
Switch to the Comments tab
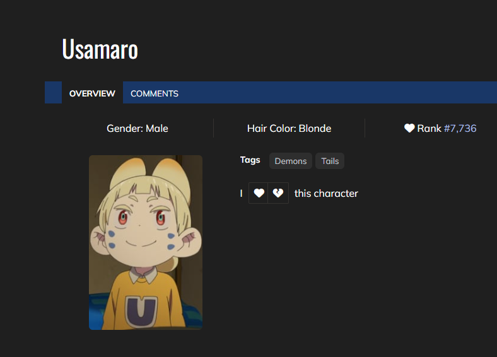[x=155, y=93]
